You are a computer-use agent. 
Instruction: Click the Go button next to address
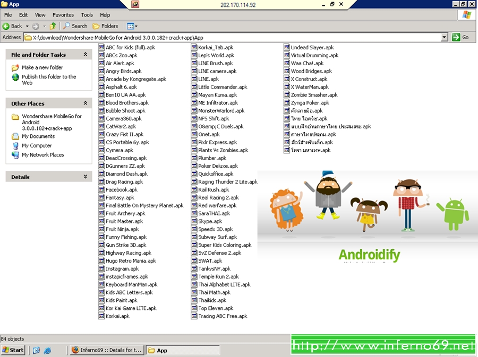pos(460,38)
